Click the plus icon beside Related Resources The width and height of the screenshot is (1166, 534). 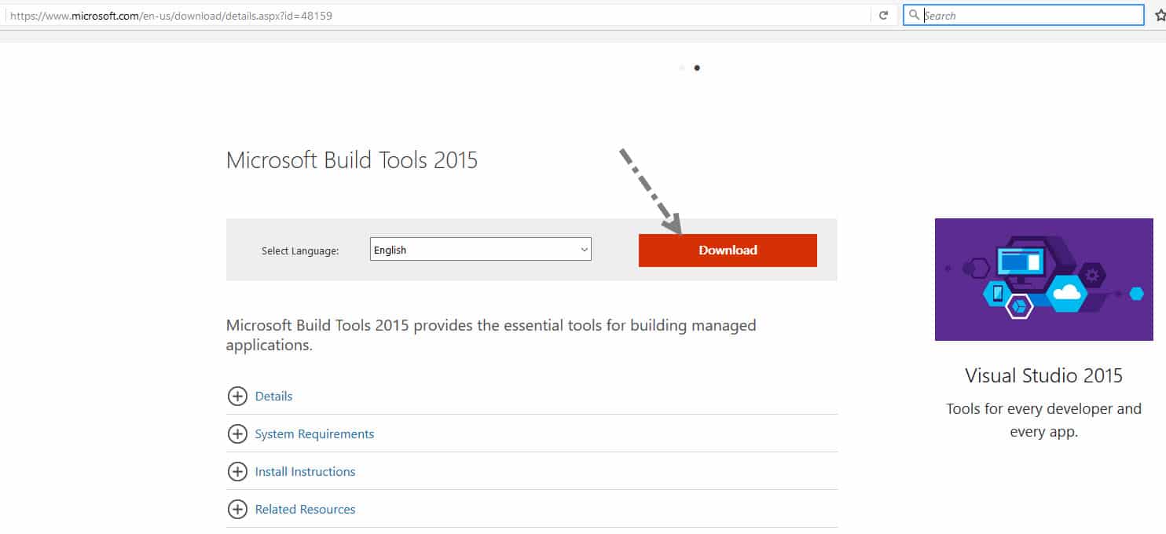[x=237, y=509]
